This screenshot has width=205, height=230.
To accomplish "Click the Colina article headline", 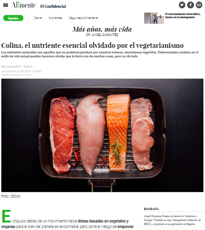I will tap(92, 45).
